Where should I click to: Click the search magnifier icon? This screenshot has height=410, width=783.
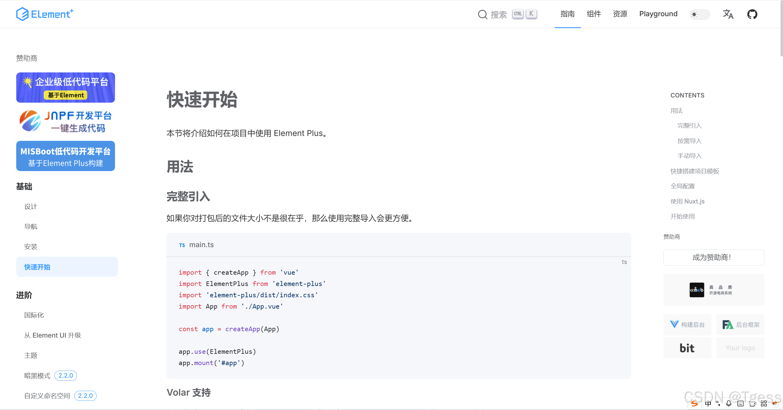coord(482,14)
